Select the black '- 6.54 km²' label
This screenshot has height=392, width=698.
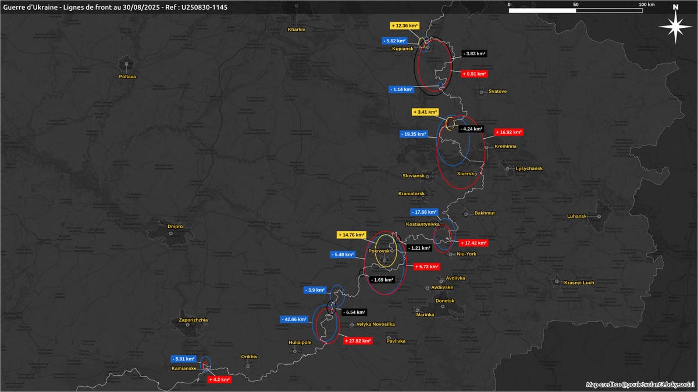click(x=354, y=312)
